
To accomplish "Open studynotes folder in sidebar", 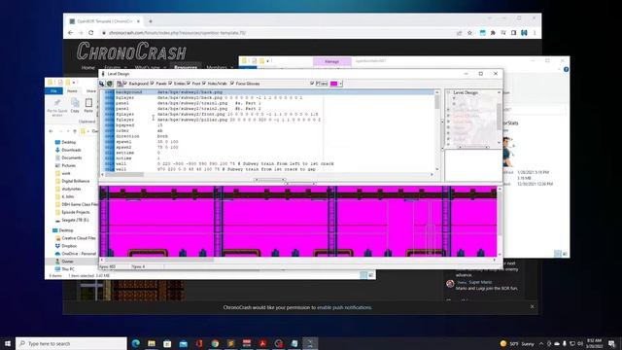I will (68, 189).
